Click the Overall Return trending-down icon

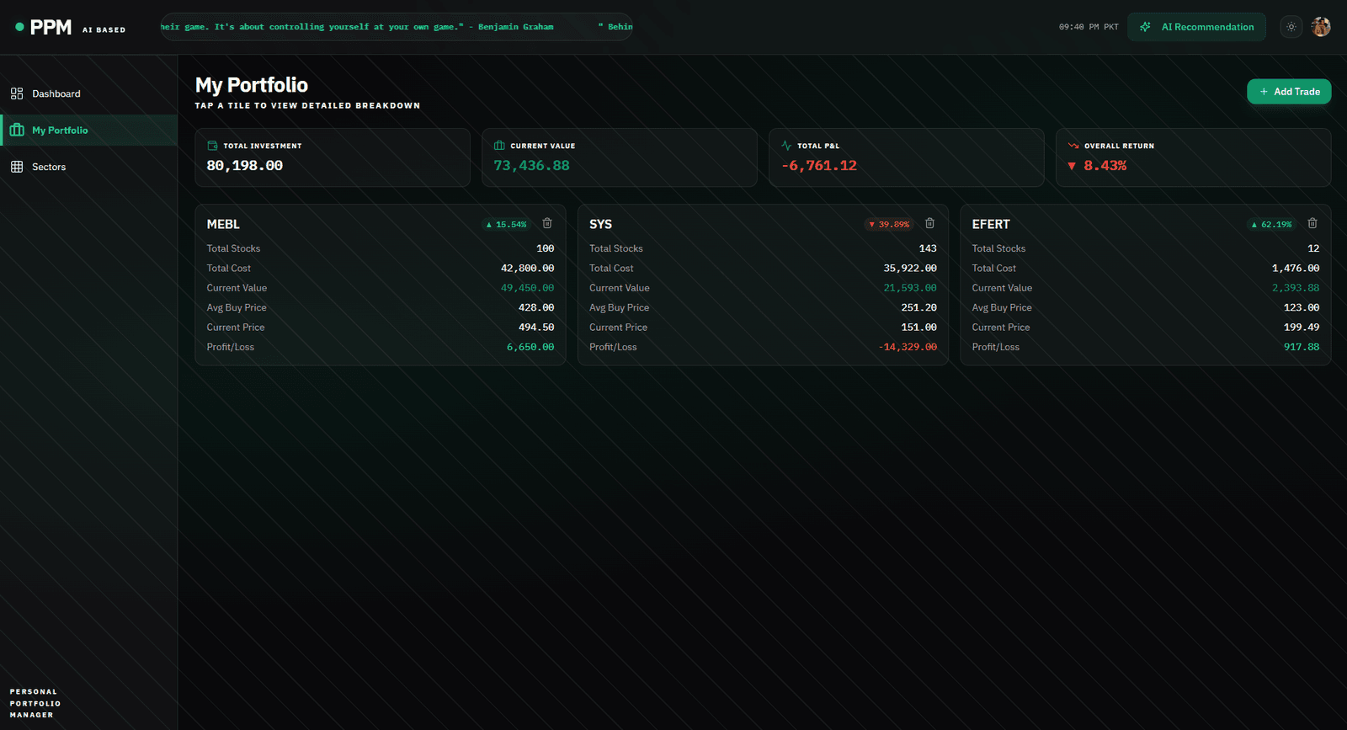[x=1073, y=146]
